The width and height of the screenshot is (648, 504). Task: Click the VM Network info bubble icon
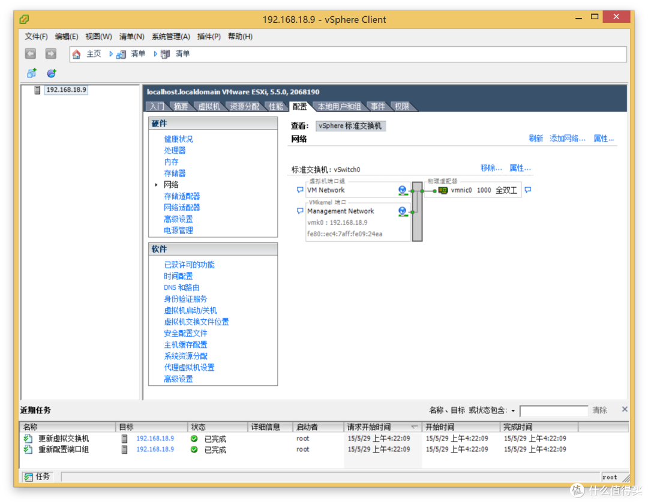pyautogui.click(x=300, y=190)
